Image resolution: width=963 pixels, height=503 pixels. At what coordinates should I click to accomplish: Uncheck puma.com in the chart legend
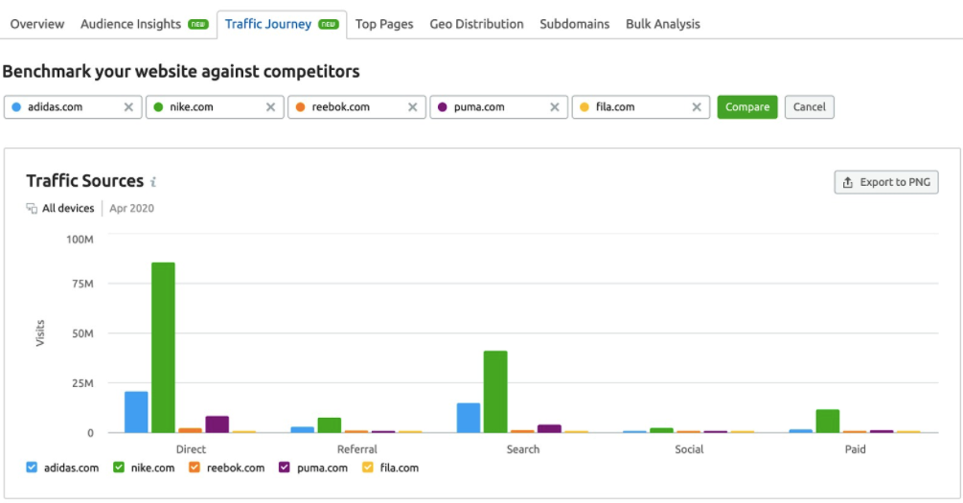[x=285, y=468]
